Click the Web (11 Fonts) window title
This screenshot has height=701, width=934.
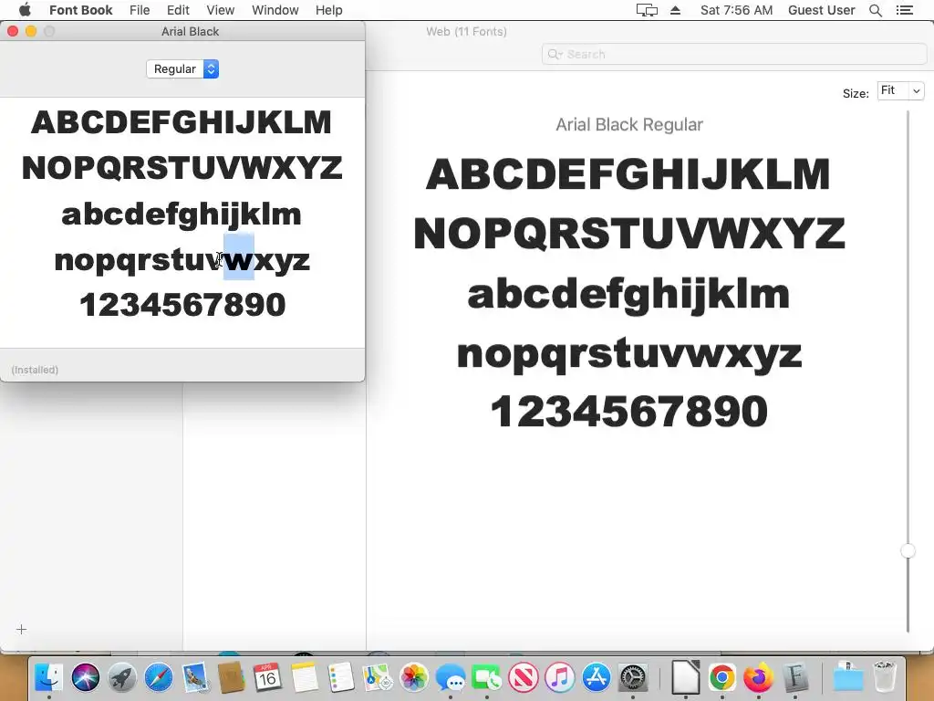466,32
